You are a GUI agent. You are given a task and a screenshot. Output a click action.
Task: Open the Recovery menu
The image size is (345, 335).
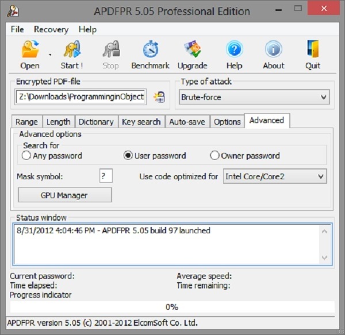(51, 29)
